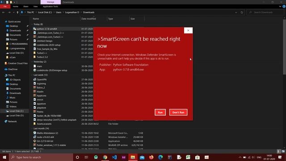Image resolution: width=286 pixels, height=161 pixels.
Task: Switch to details view in the status bar
Action: pyautogui.click(x=278, y=151)
